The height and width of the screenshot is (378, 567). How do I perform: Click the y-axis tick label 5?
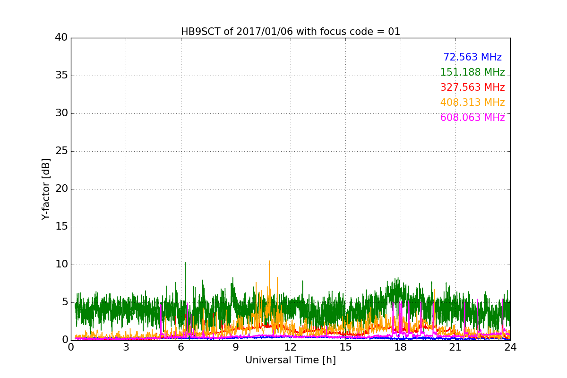click(65, 302)
